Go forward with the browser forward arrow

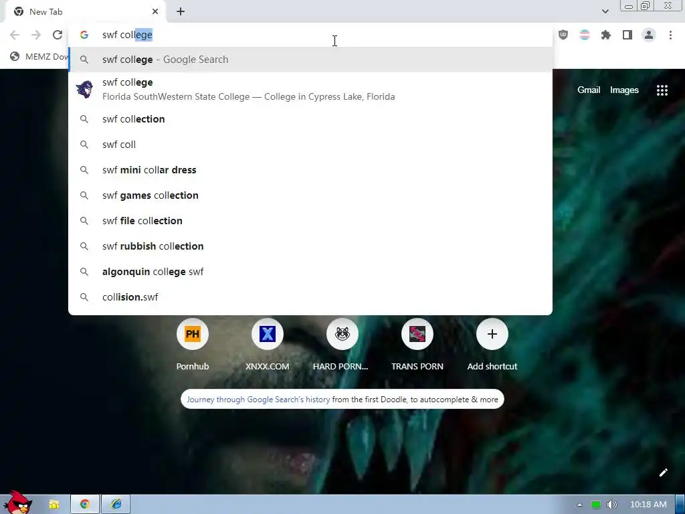click(x=36, y=35)
